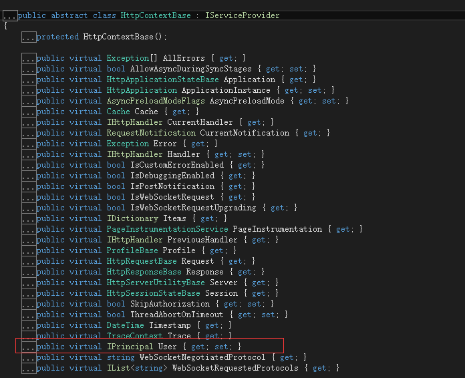The image size is (465, 378).
Task: Click the IsWebSocketRequest property name
Action: (x=172, y=197)
